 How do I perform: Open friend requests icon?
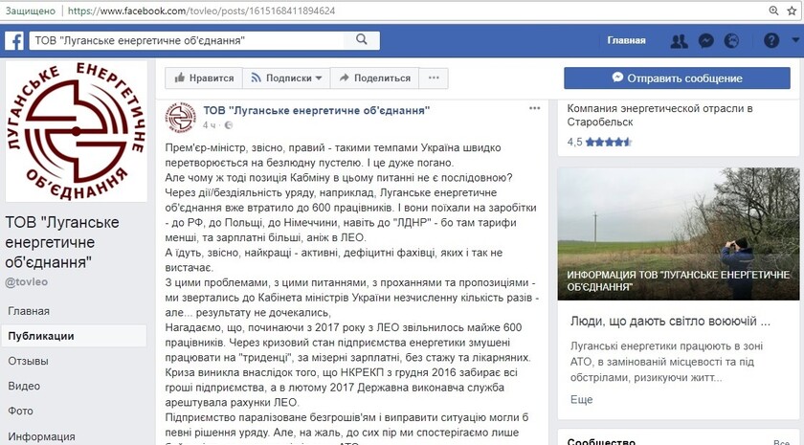click(x=679, y=40)
